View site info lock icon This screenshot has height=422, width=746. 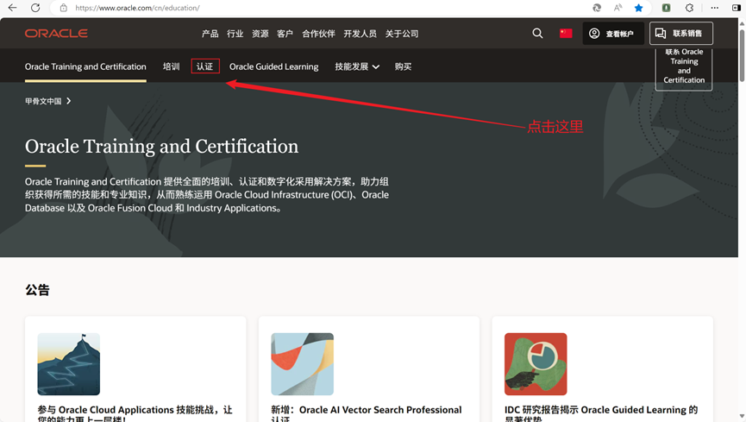point(64,8)
